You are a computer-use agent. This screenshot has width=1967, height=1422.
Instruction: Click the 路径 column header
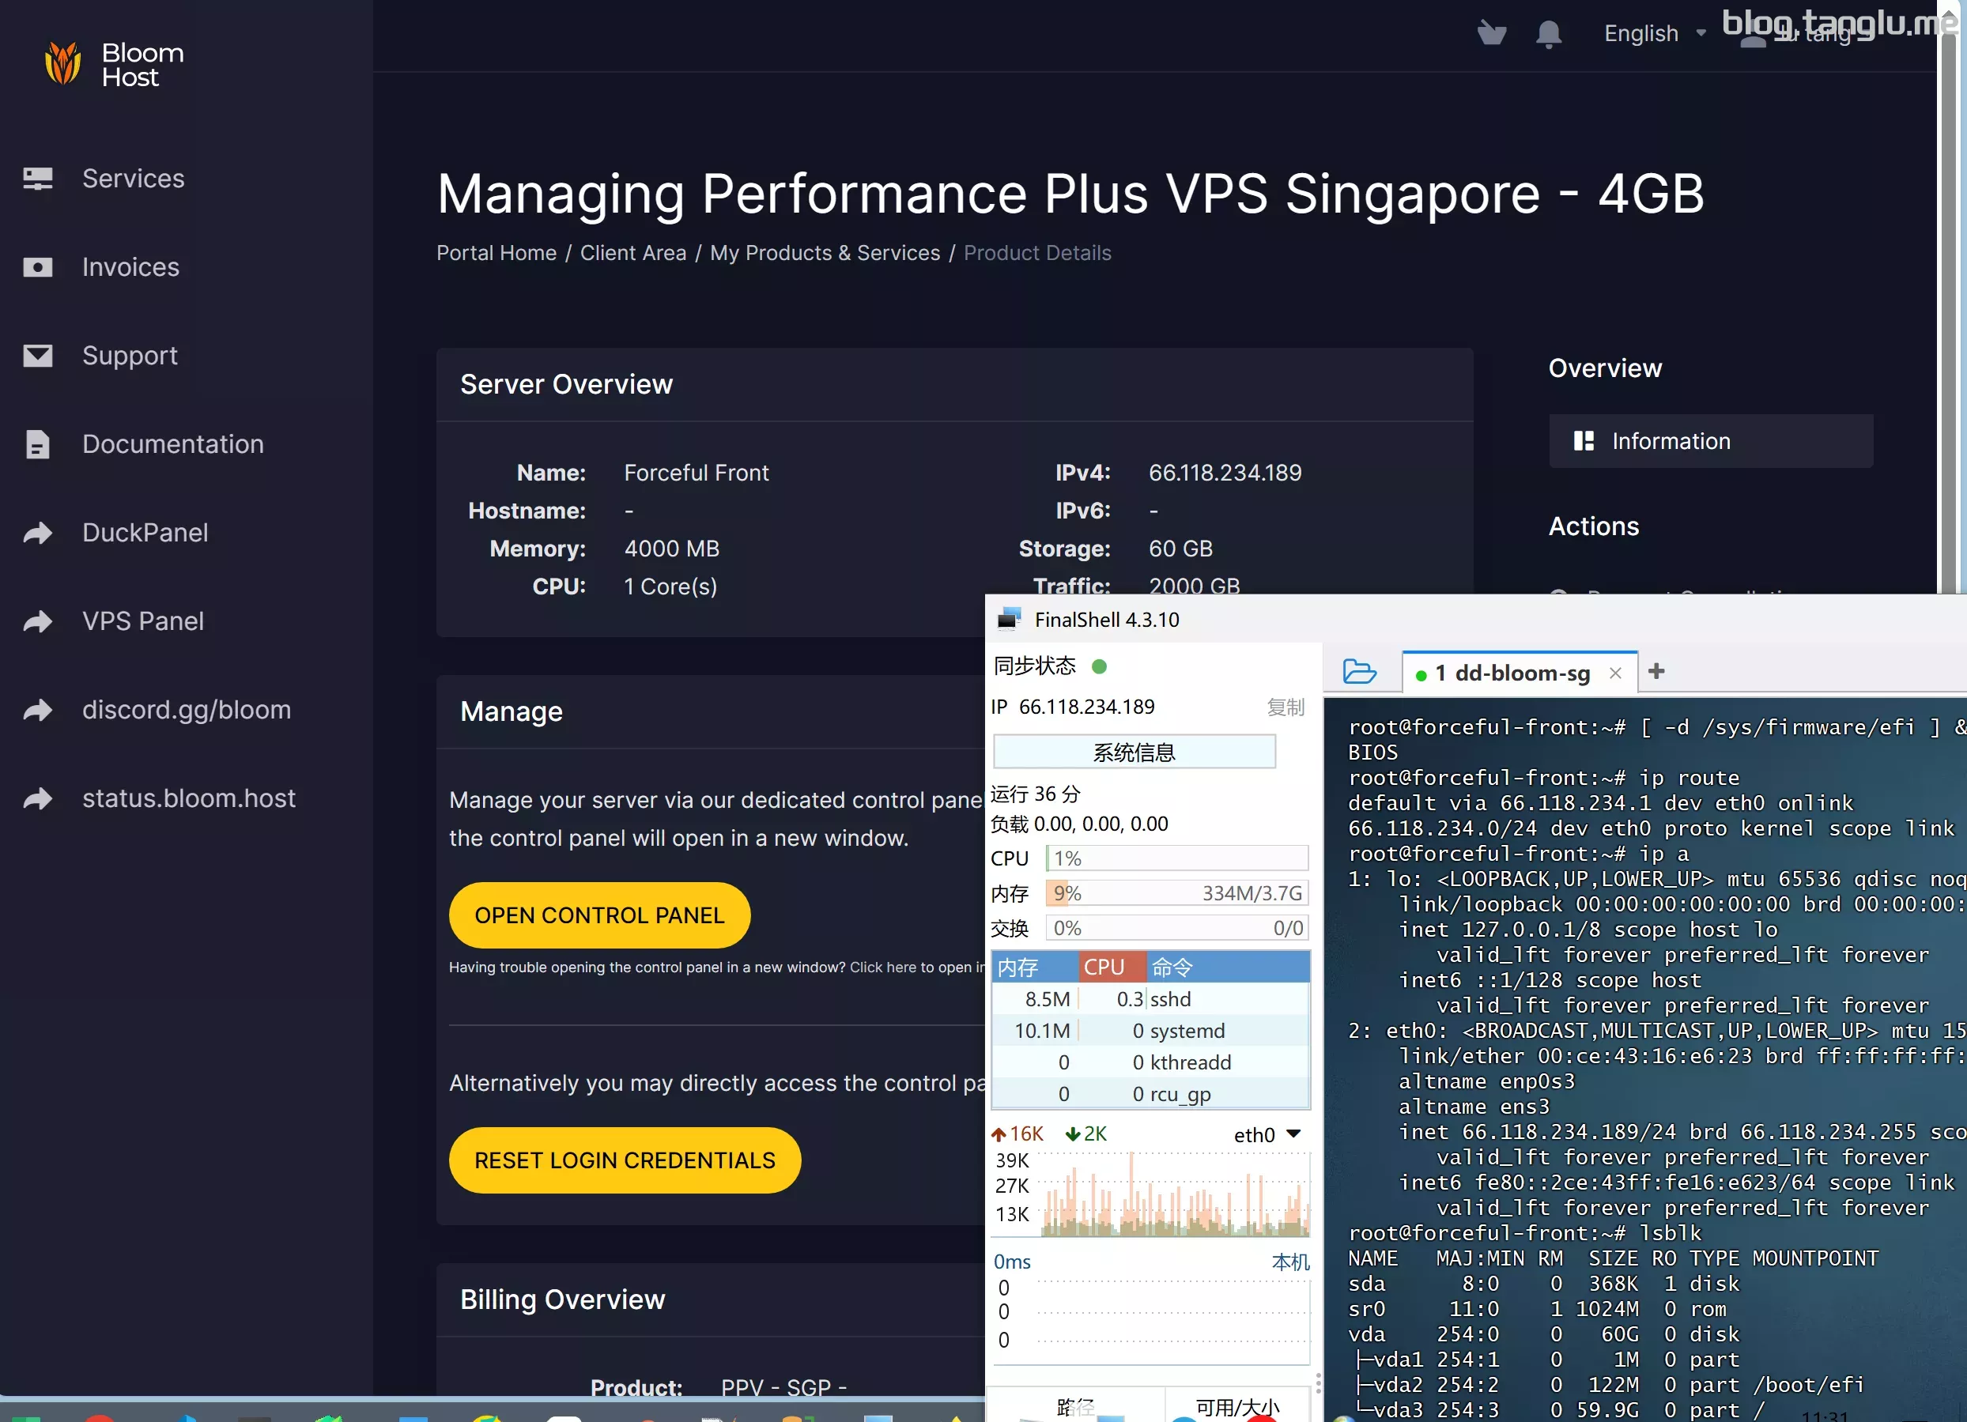click(x=1075, y=1406)
